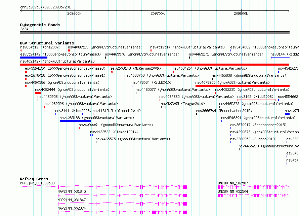Select the gray 2q34 cytogenetic band bar
Image resolution: width=299 pixels, height=216 pixels.
[x=155, y=33]
